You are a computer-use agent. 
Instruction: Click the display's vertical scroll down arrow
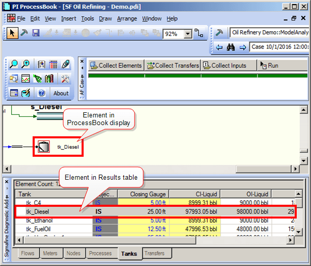pyautogui.click(x=304, y=160)
